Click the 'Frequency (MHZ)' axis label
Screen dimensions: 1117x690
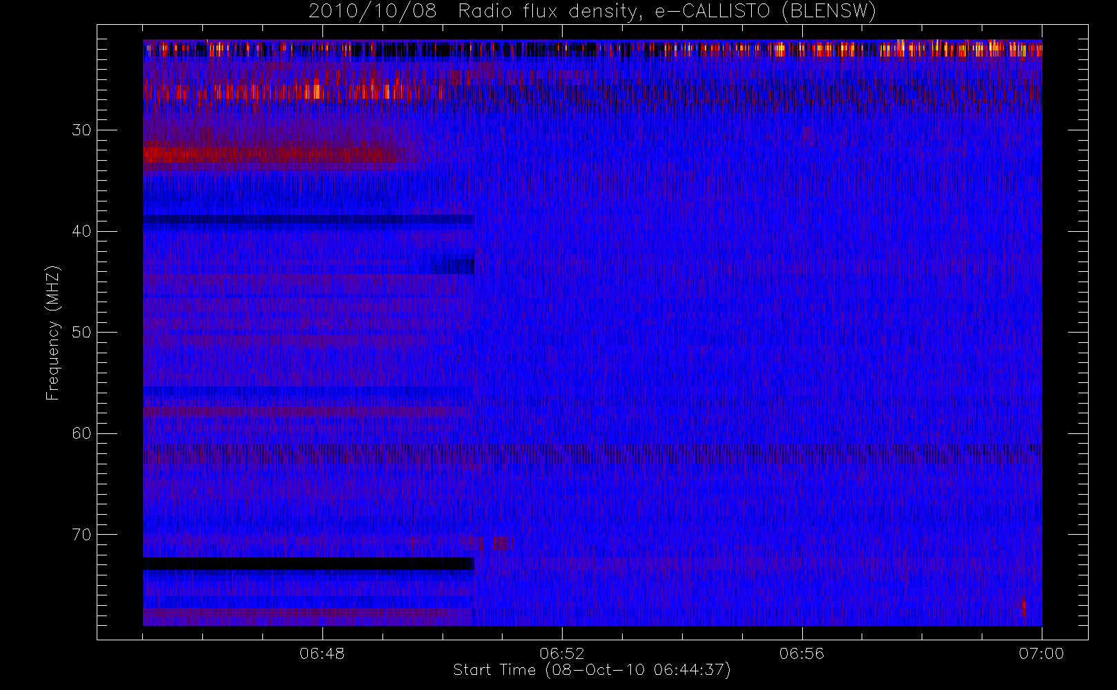click(x=52, y=333)
